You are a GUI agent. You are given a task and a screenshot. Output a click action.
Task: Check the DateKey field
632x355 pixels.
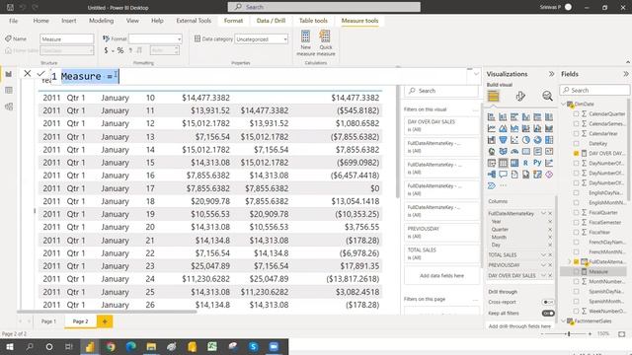[576, 143]
